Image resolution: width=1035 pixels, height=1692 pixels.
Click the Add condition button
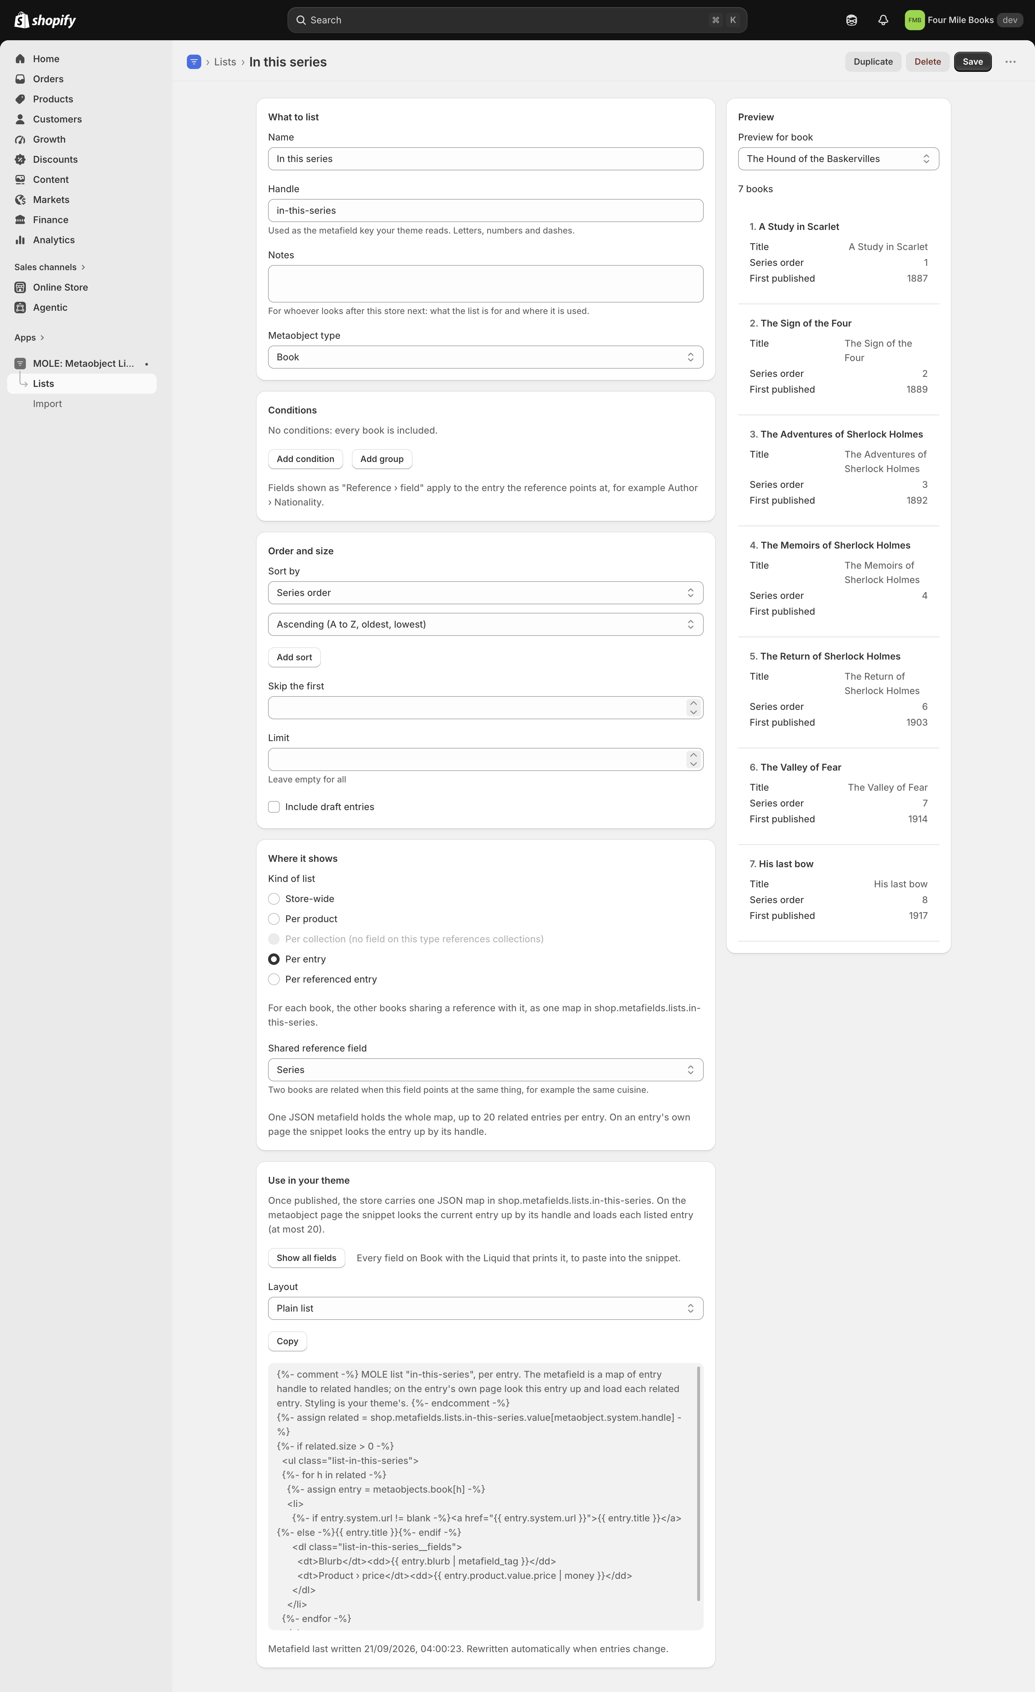tap(305, 459)
